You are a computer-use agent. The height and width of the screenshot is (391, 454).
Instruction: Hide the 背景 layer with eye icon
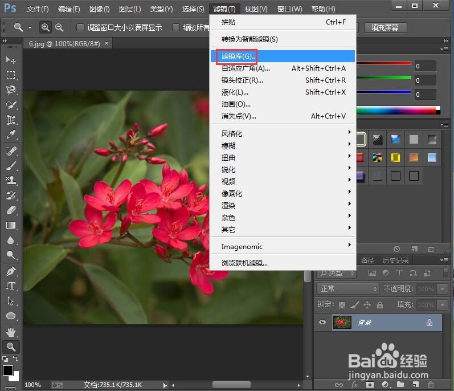(322, 322)
